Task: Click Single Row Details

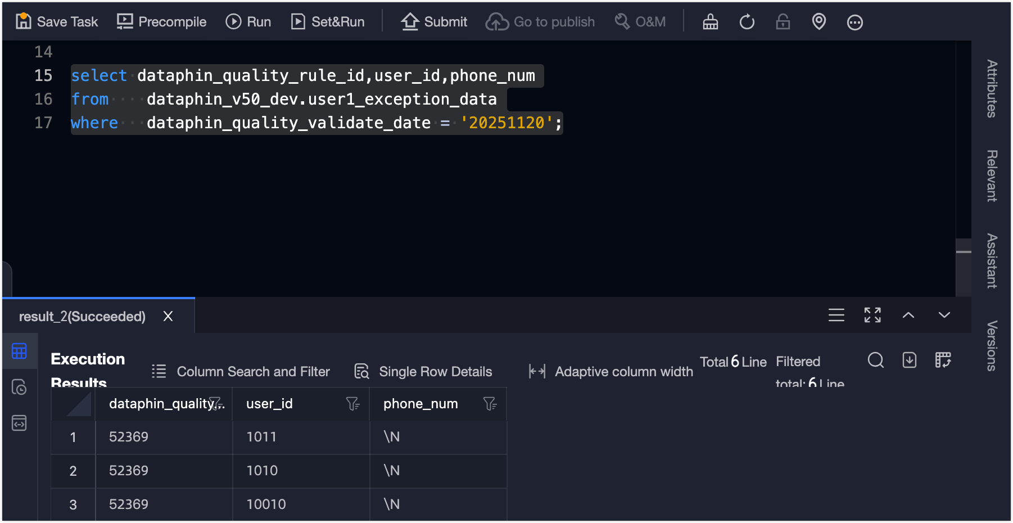Action: pos(423,372)
